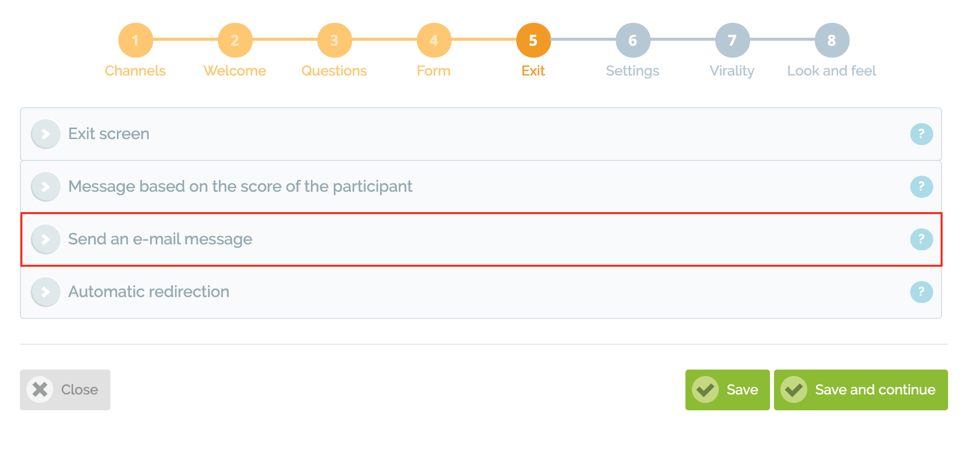Select the current Exit step
963x458 pixels.
pos(533,40)
